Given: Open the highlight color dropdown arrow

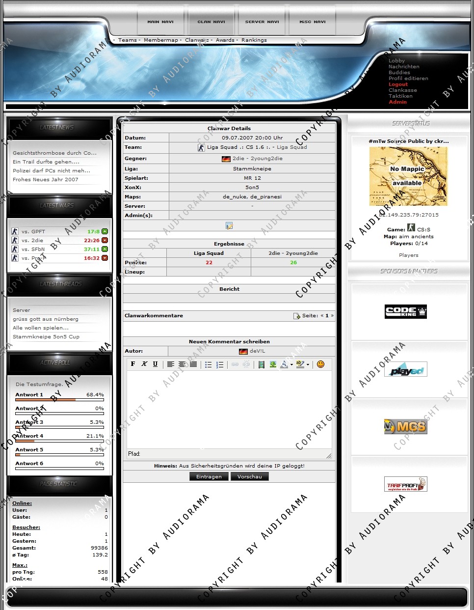Looking at the screenshot, I should coord(308,365).
